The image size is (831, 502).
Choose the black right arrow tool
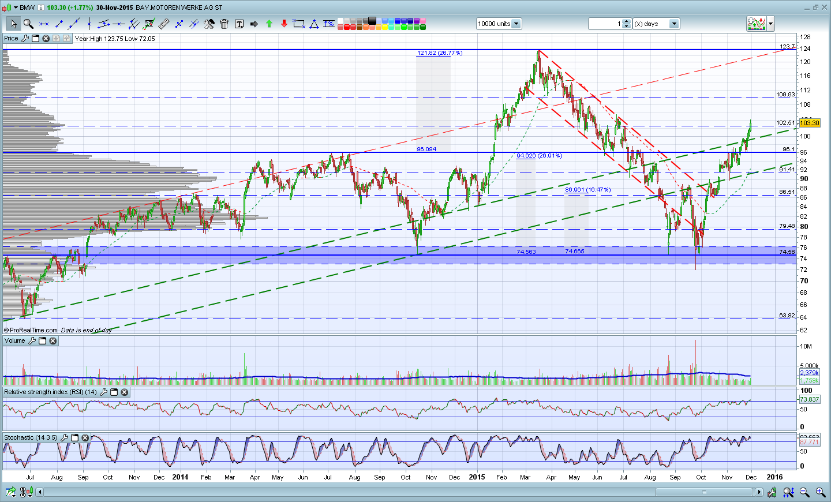point(254,24)
